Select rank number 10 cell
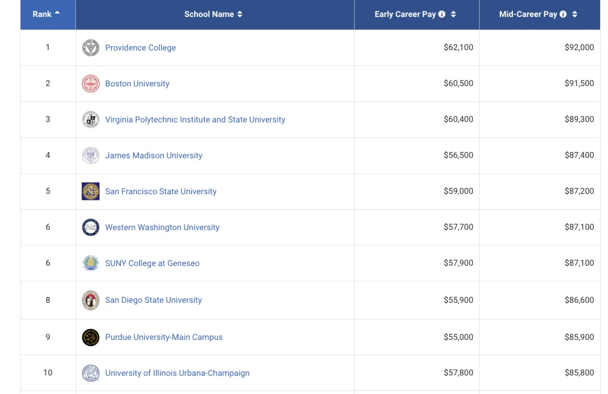The width and height of the screenshot is (608, 394). (48, 373)
